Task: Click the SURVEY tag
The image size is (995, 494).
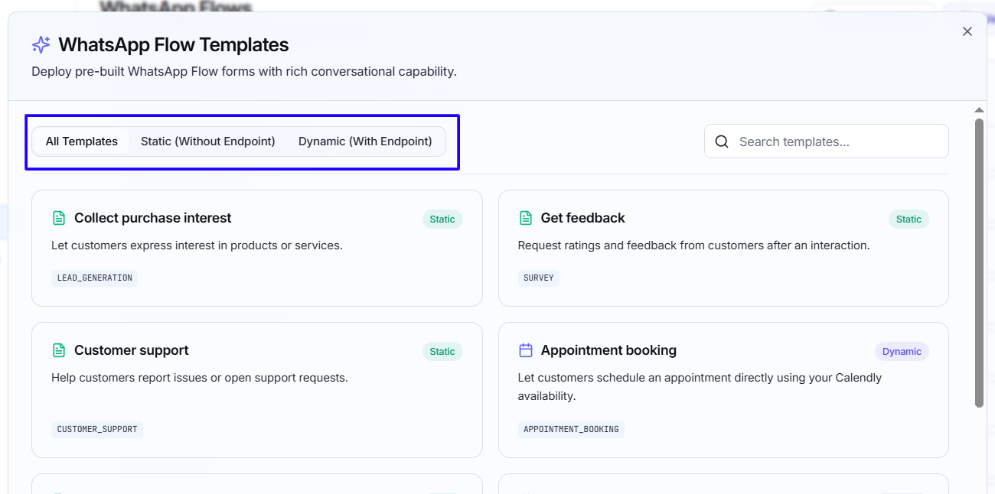Action: (x=539, y=278)
